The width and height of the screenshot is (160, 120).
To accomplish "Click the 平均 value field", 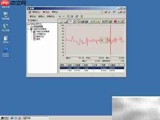I will tap(97, 58).
